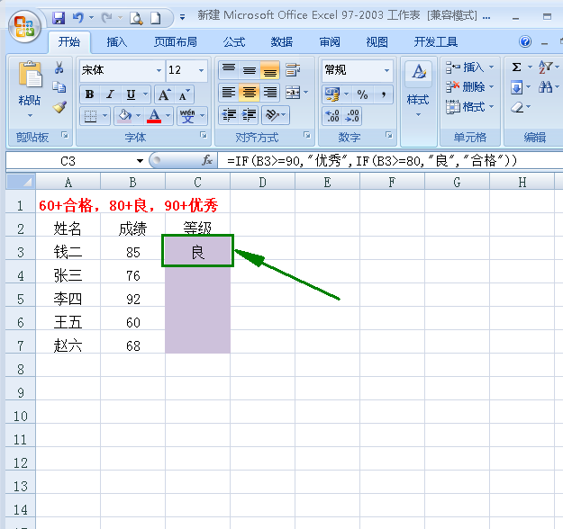
Task: Cut selection with the scissors icon
Action: (59, 67)
